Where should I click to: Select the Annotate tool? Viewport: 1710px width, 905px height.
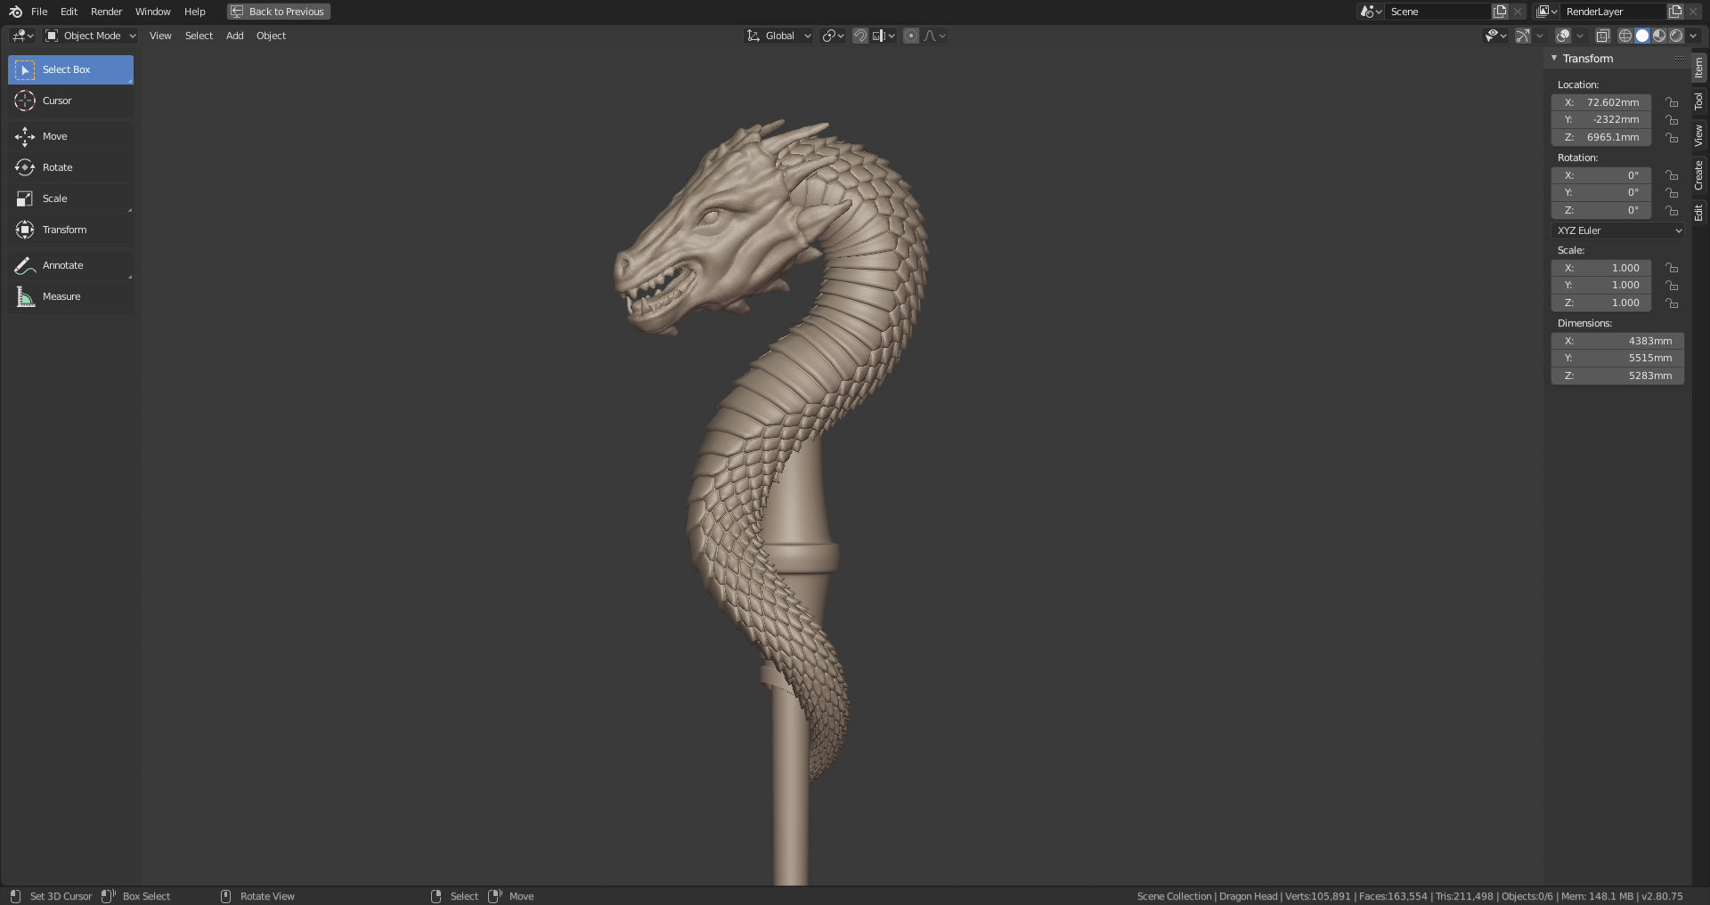pos(70,265)
